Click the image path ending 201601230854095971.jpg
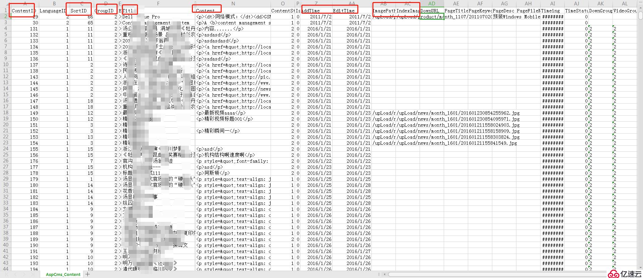Viewport: 643px width, 278px height. [458, 119]
